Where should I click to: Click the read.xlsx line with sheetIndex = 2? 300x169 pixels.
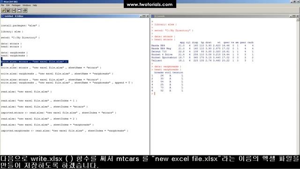pyautogui.click(x=39, y=119)
